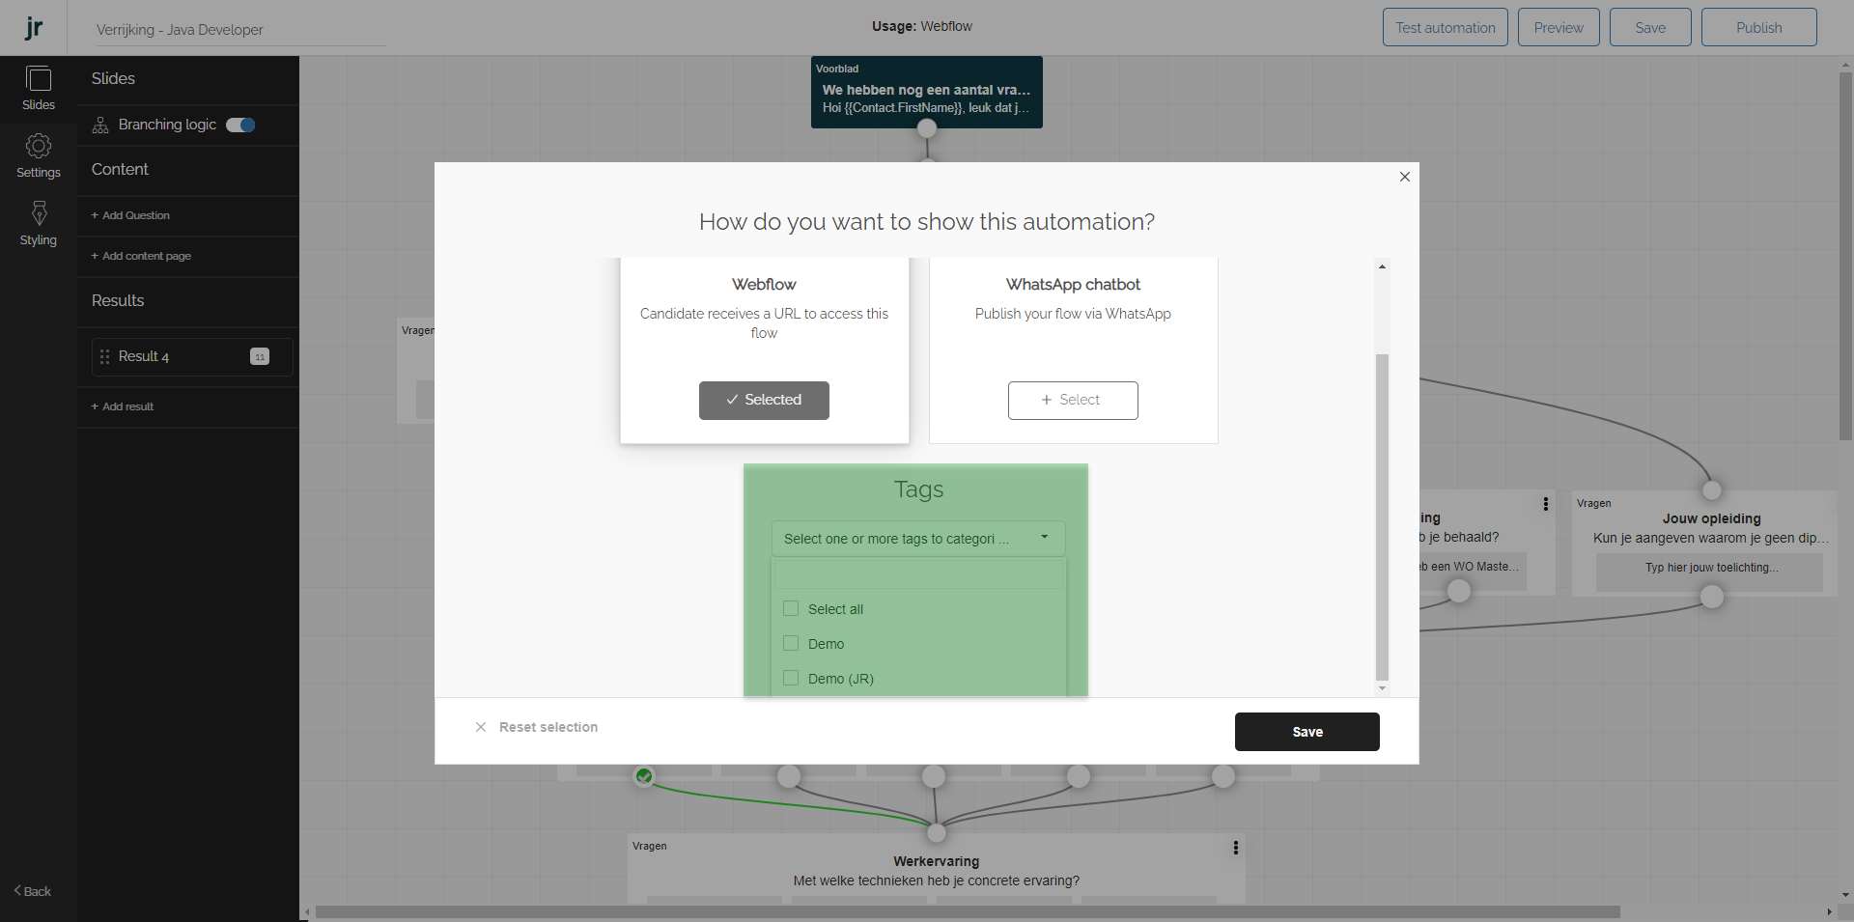Click the canvas horizontal scrollbar
Screen dimensions: 1854x922
[968, 912]
